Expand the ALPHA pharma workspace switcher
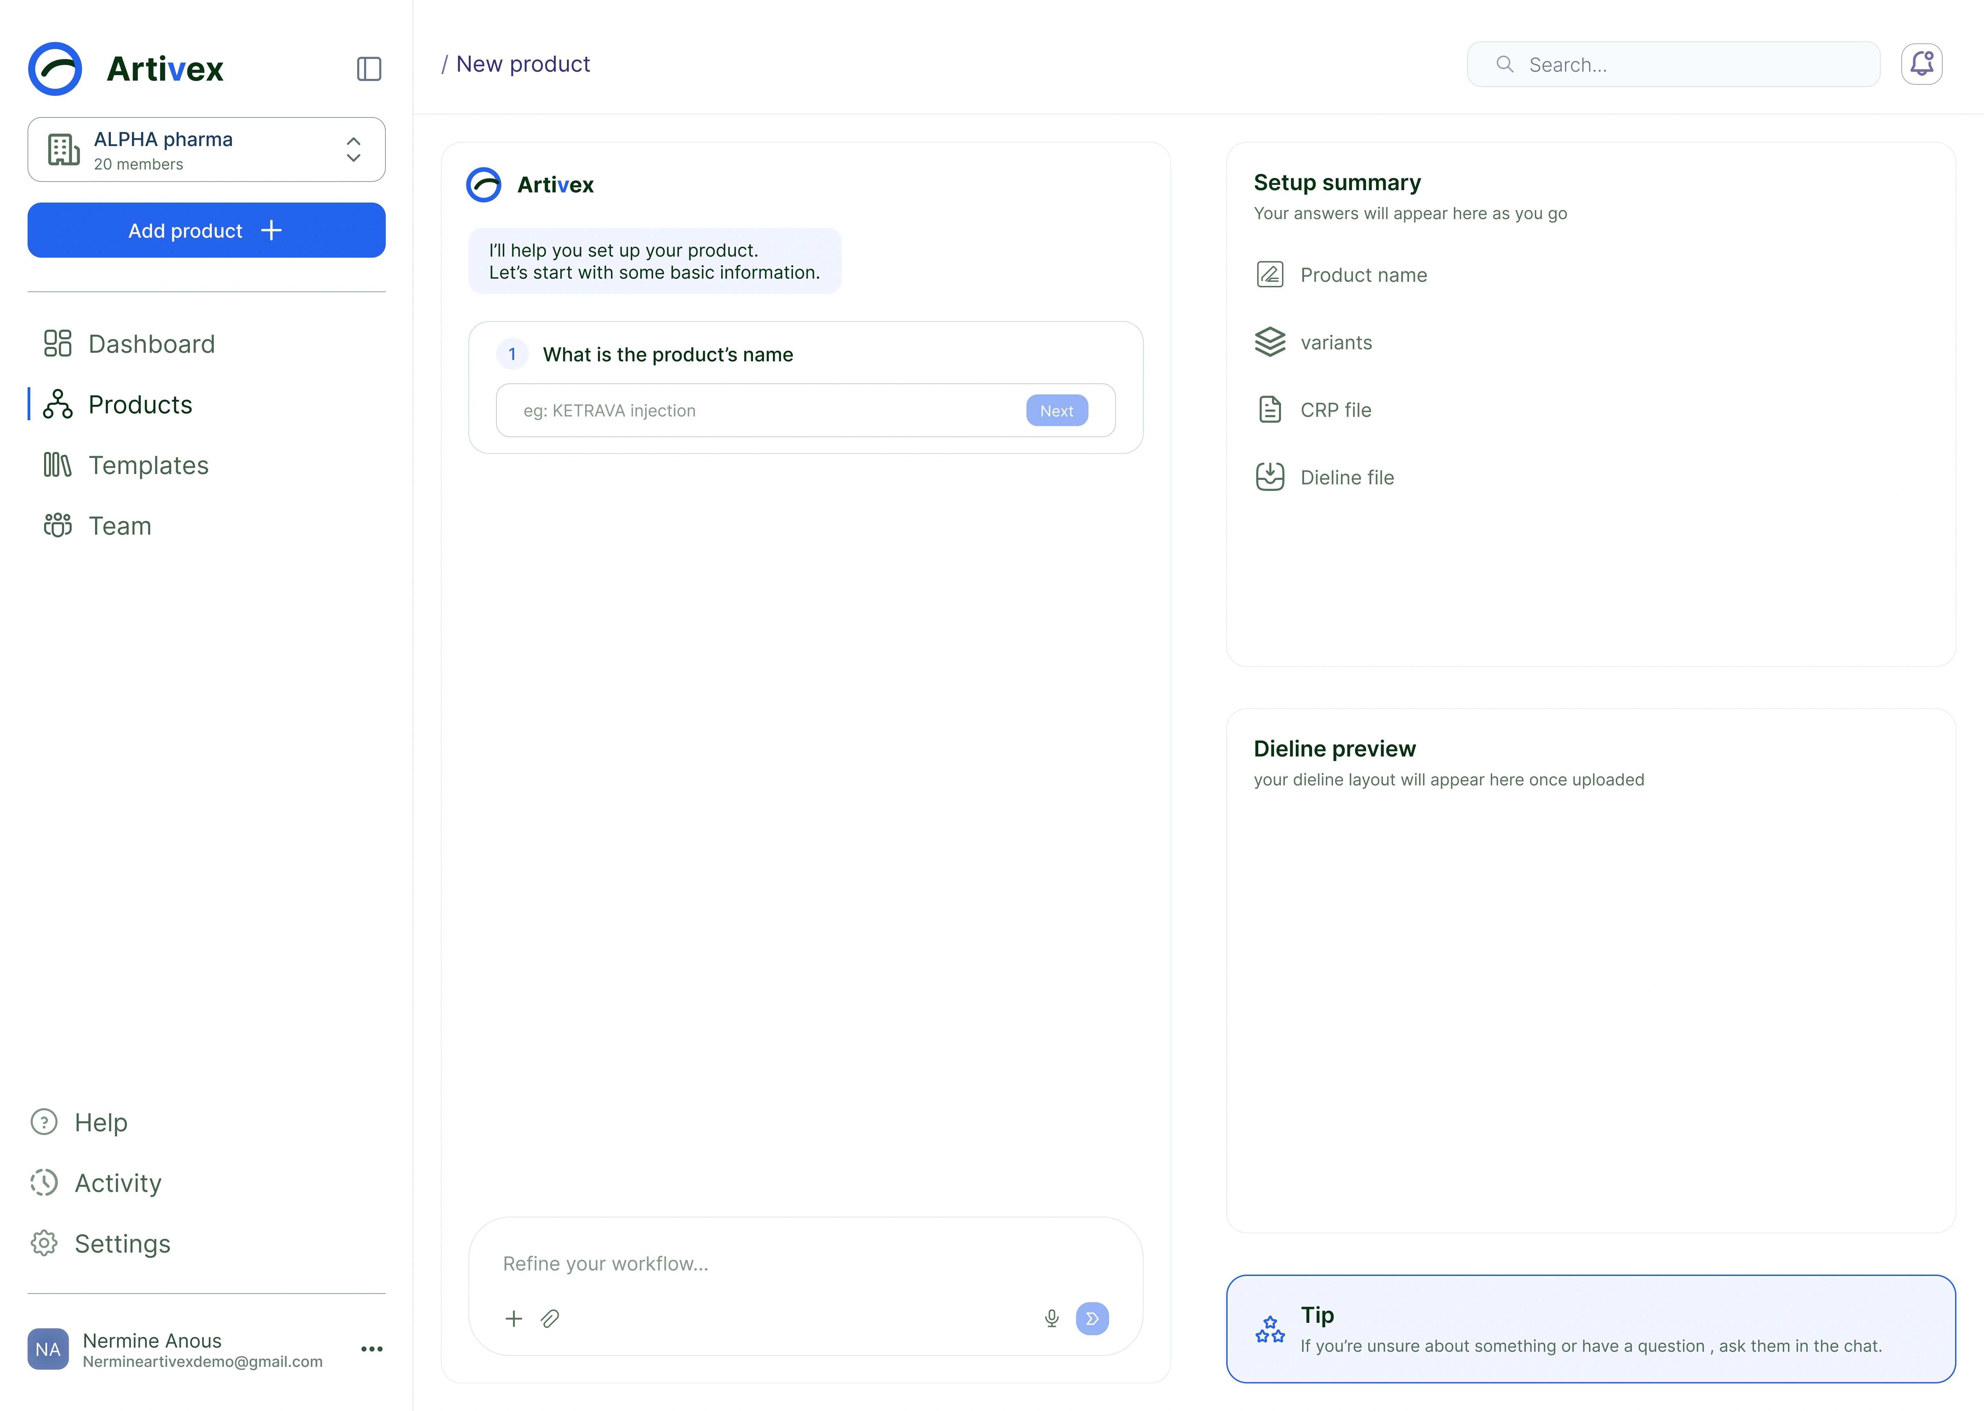 pos(353,150)
